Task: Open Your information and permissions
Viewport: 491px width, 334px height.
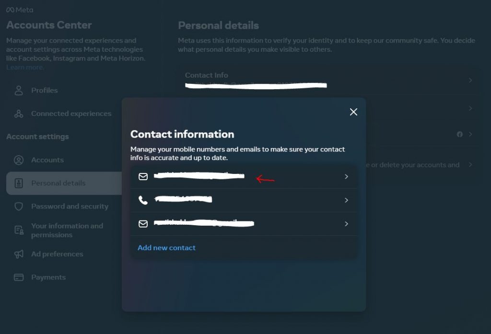Action: coord(67,230)
